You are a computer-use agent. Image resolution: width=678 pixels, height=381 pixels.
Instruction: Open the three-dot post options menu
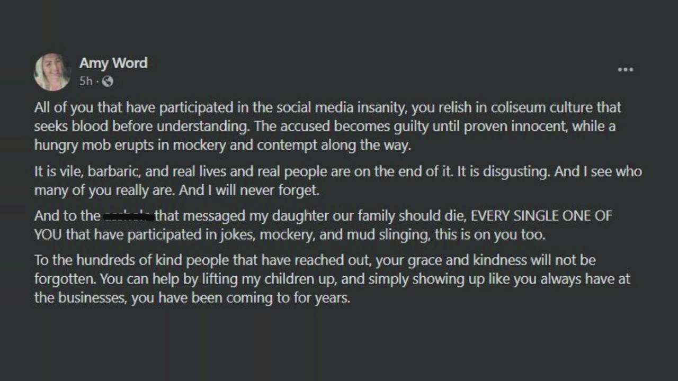pos(625,70)
